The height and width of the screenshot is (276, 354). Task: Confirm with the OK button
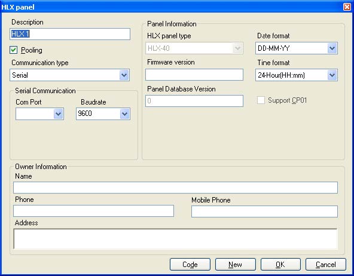pyautogui.click(x=280, y=264)
